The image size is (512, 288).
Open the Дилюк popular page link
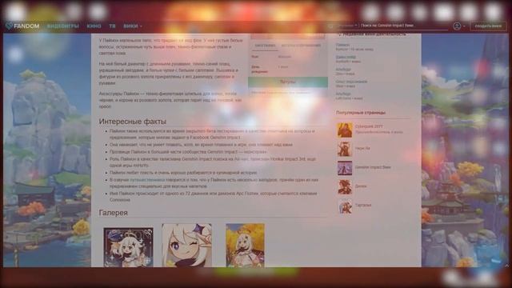361,186
